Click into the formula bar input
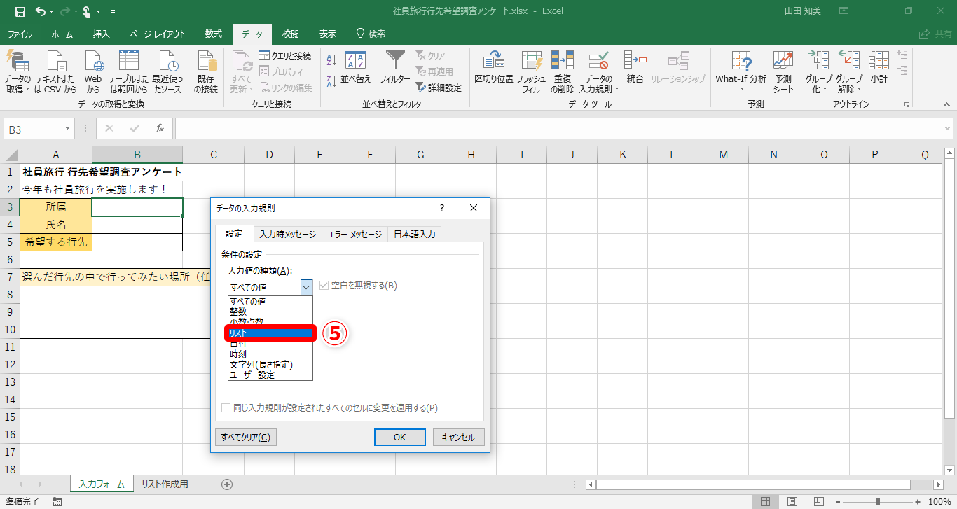Image resolution: width=957 pixels, height=509 pixels. pyautogui.click(x=558, y=129)
